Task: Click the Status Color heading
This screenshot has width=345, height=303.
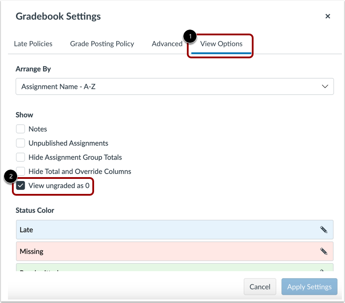Action: (35, 210)
